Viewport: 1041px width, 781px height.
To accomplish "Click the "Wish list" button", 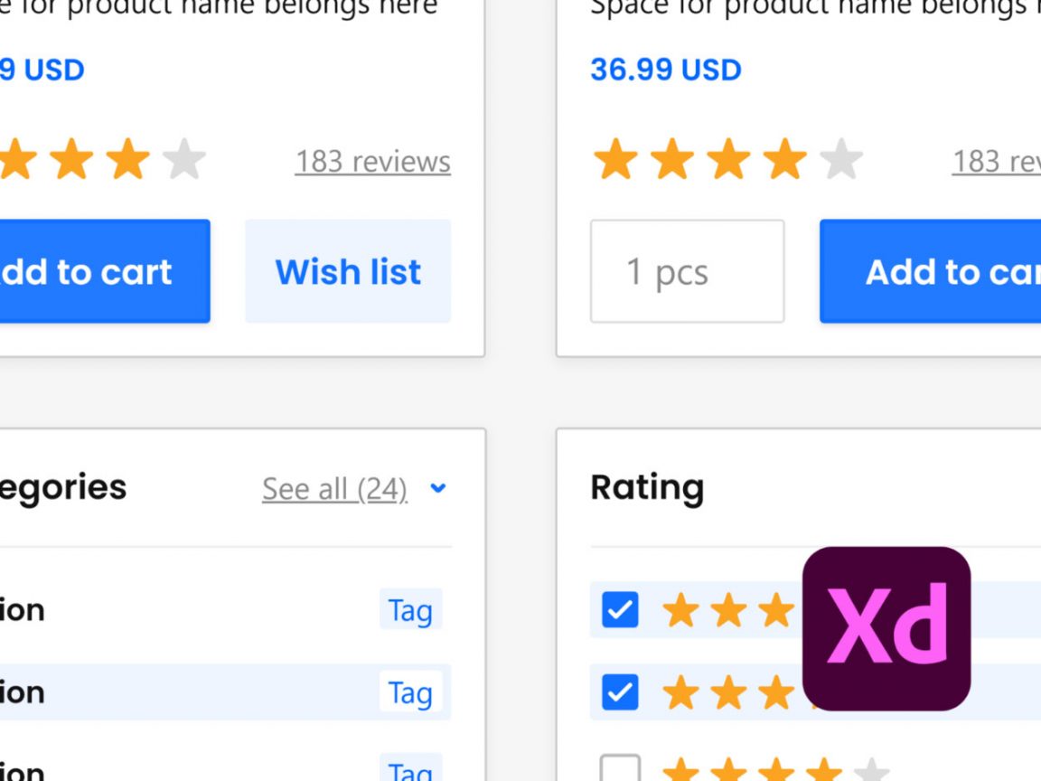I will coord(348,271).
